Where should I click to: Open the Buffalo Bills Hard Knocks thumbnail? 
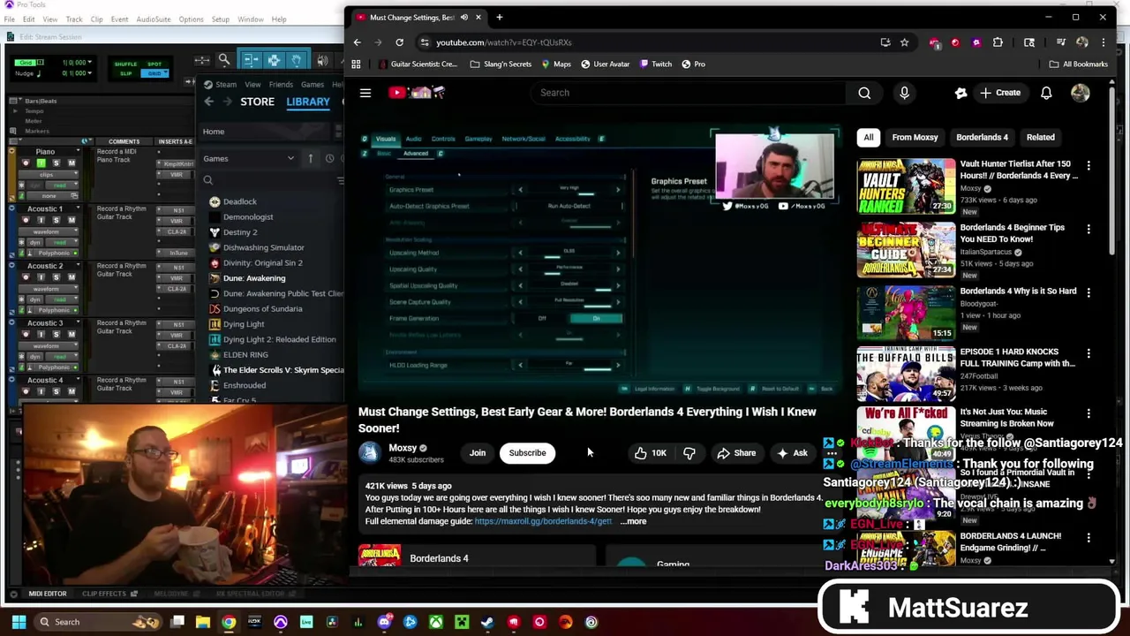[906, 374]
